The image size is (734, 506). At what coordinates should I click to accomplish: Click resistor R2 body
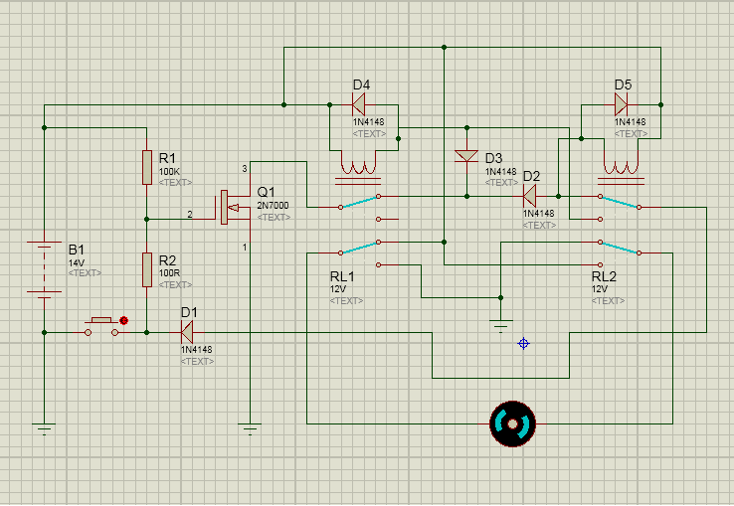(x=147, y=269)
